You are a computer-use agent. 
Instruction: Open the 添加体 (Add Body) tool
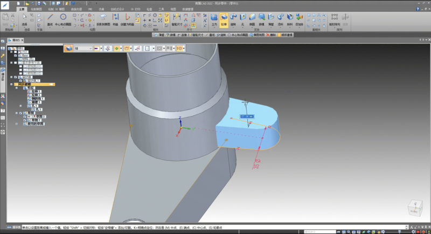299,19
